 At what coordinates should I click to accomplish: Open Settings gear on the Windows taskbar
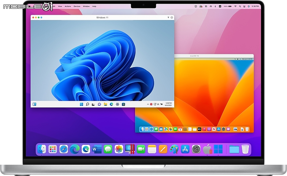117,104
